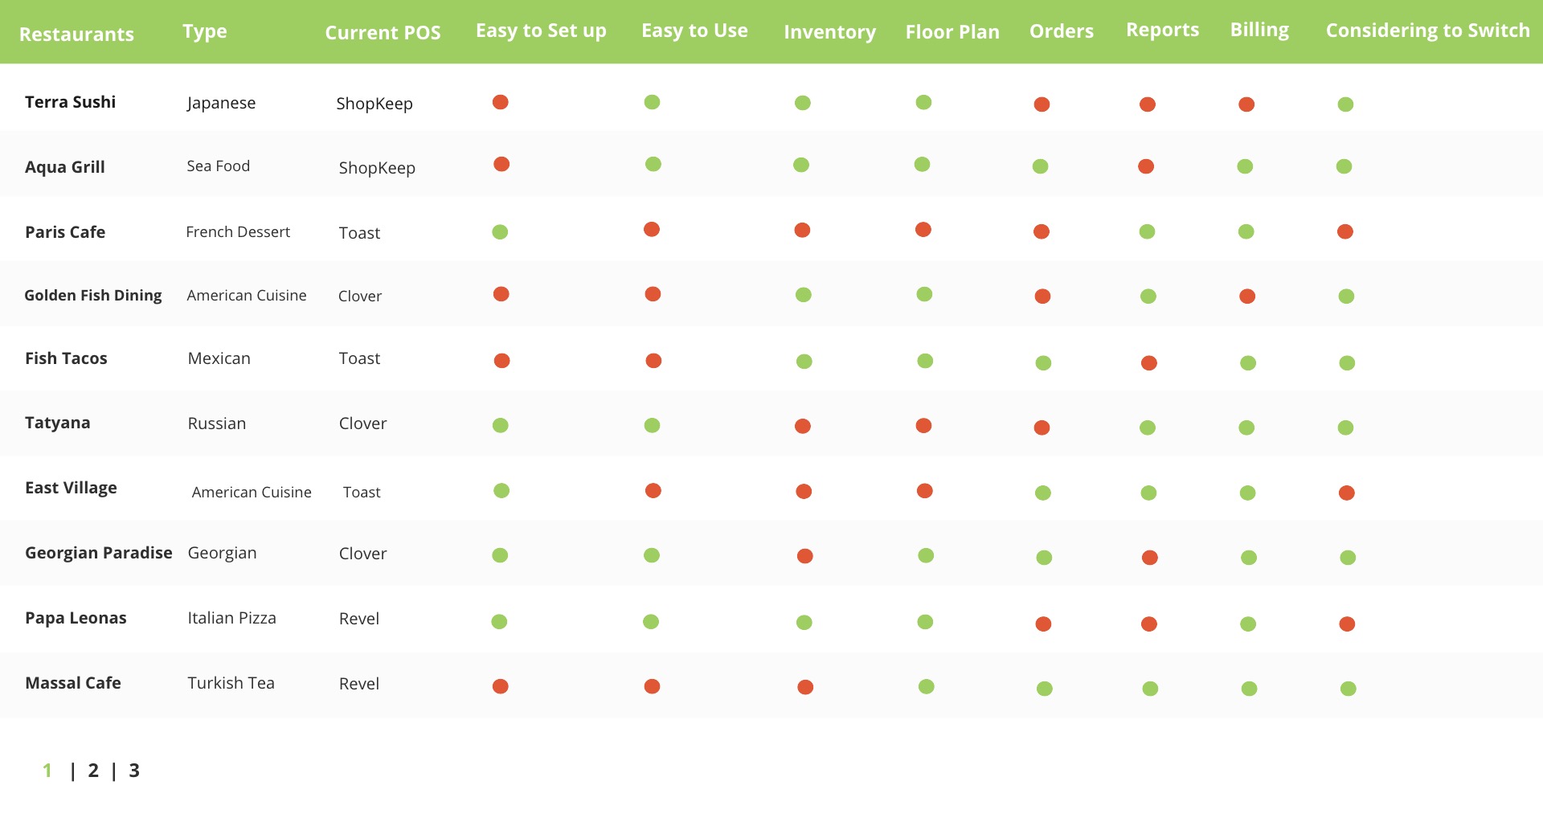Click the Considering to Switch column header

pos(1428,31)
